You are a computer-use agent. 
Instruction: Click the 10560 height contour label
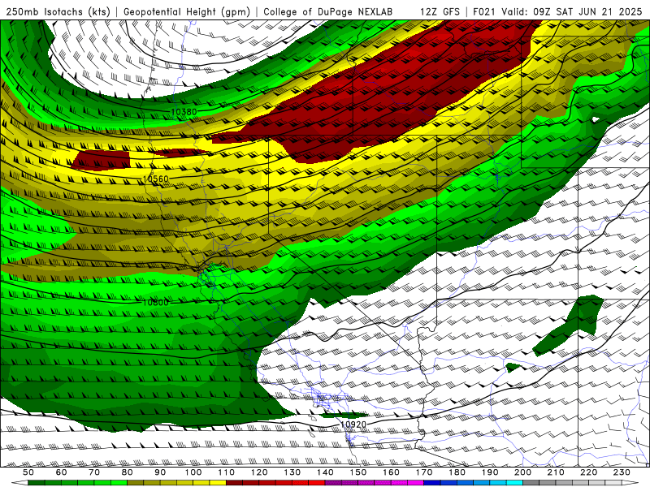click(x=156, y=179)
